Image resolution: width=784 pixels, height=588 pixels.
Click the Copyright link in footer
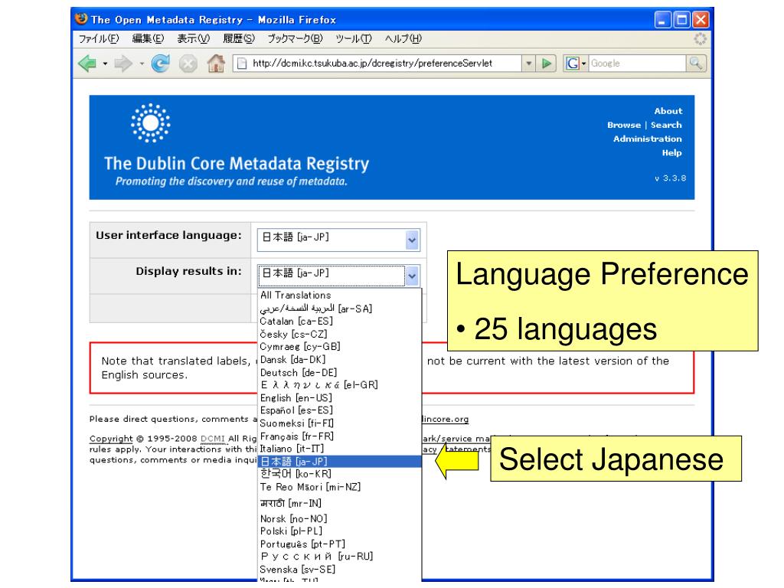coord(111,439)
